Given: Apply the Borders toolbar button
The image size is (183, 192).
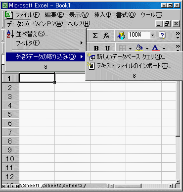Looking at the screenshot, I should pos(123,48).
